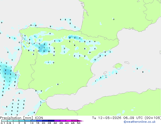Select the palest cyan 0.1–0.5 legend swatch
Image resolution: width=161 pixels, height=124 pixels.
(4, 121)
